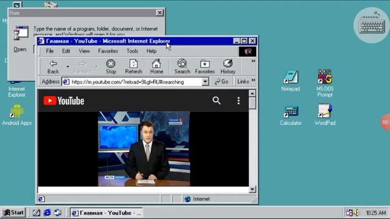Click the Back toolbar button
The height and width of the screenshot is (219, 390).
click(53, 66)
